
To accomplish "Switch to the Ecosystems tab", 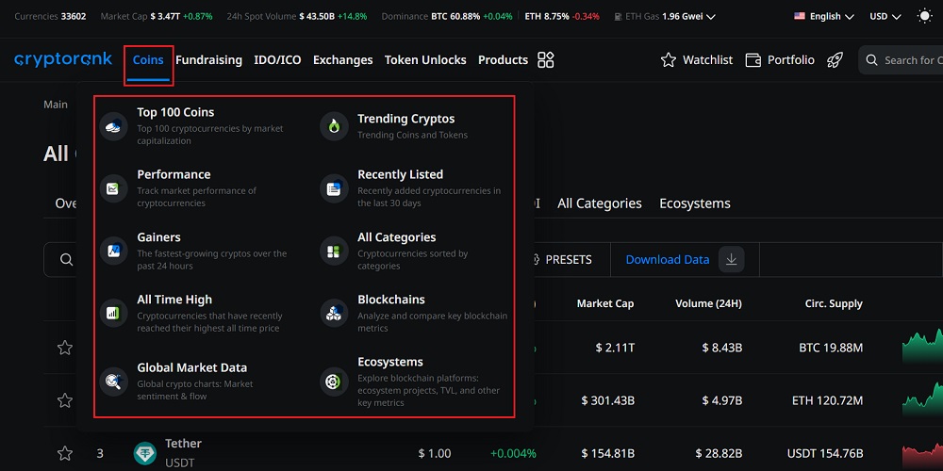I will tap(694, 203).
